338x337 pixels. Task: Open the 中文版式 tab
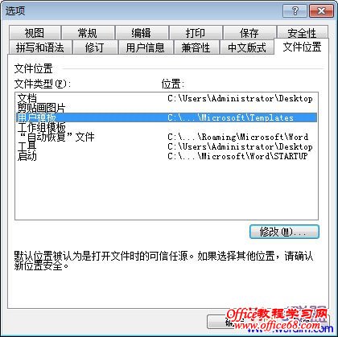coord(247,47)
